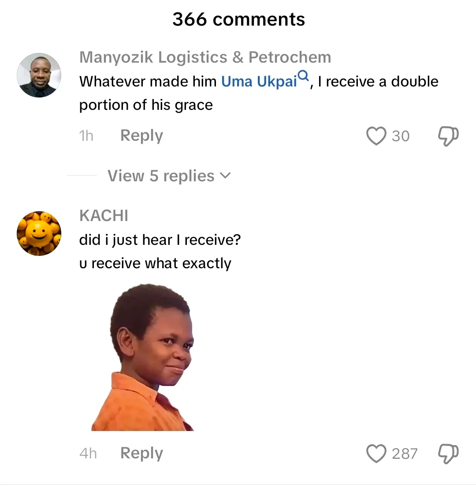Image resolution: width=476 pixels, height=491 pixels.
Task: Click the 287 likes count
Action: tap(404, 454)
